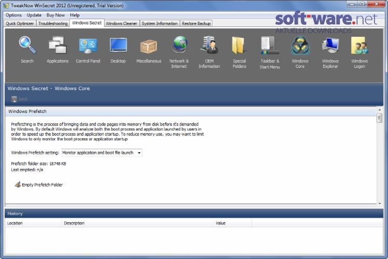Open Network & Internet settings icon

point(179,45)
